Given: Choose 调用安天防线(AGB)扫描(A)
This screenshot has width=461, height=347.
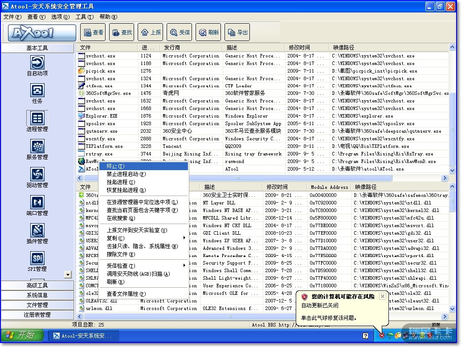Looking at the screenshot, I should click(x=143, y=274).
